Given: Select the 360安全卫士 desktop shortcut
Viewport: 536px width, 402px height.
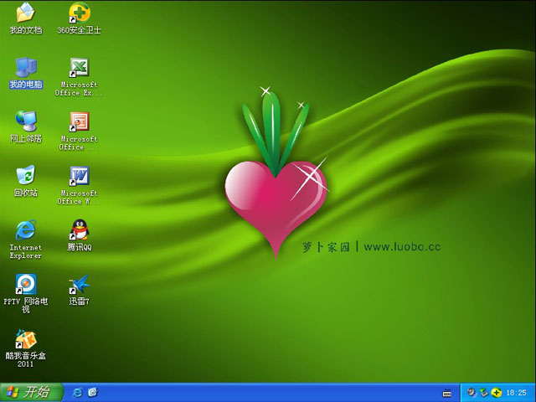Looking at the screenshot, I should pos(79,13).
